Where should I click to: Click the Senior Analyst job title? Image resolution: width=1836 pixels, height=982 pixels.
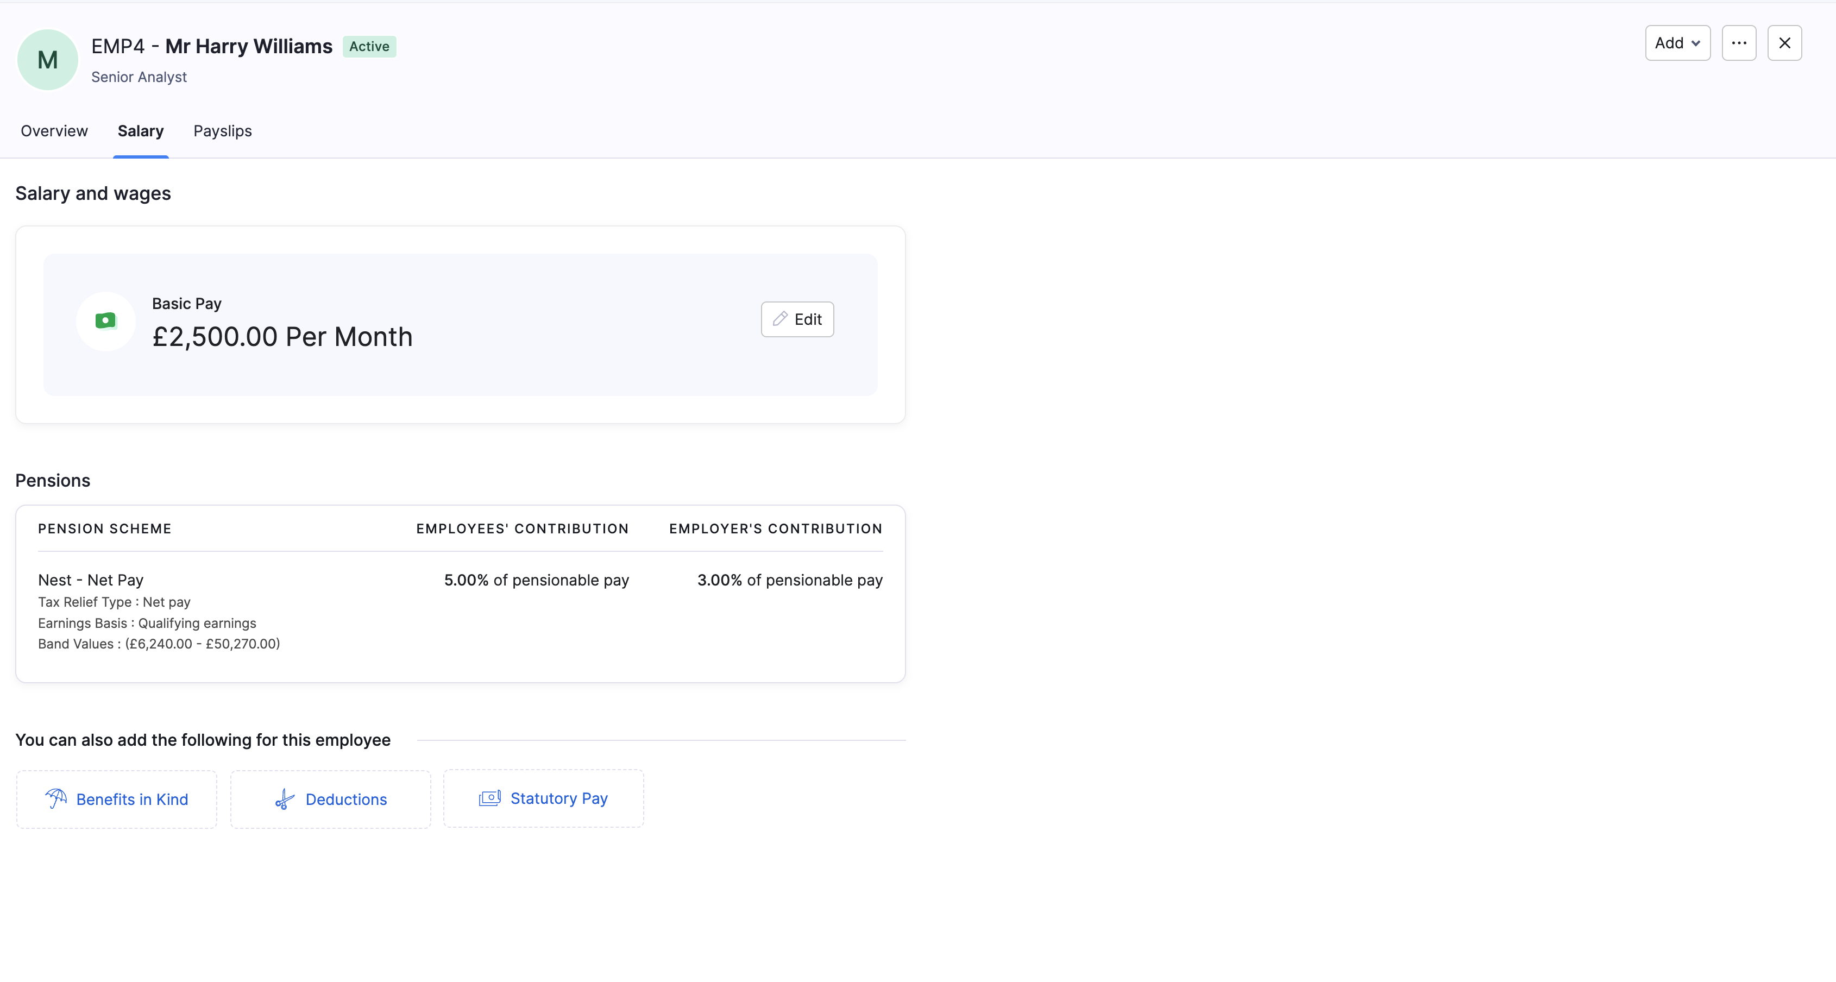(x=139, y=77)
